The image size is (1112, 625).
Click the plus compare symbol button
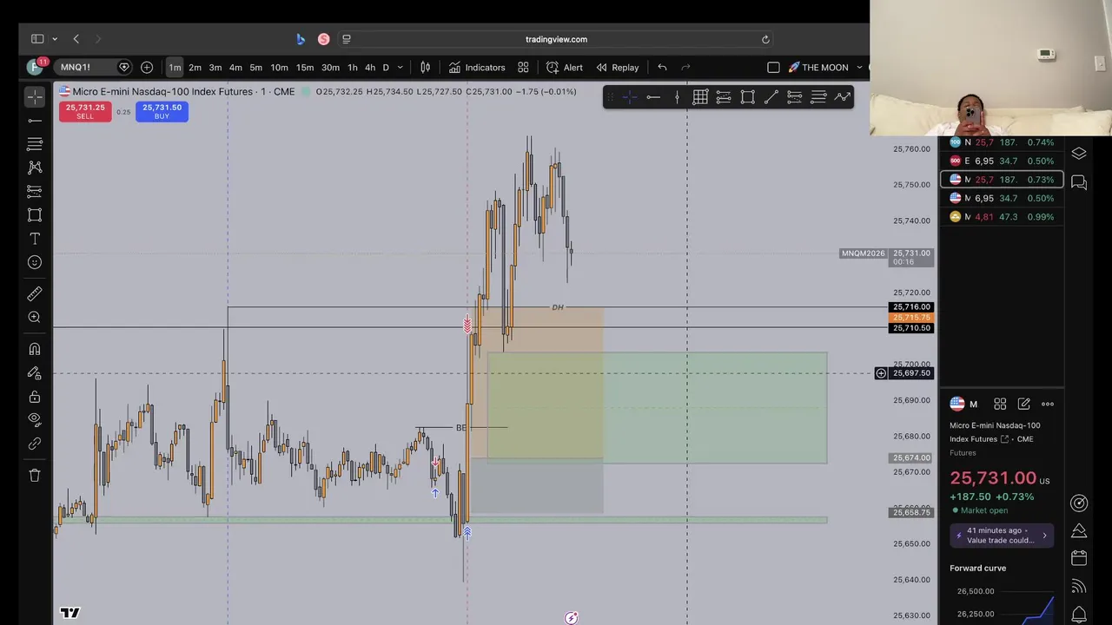(x=147, y=67)
